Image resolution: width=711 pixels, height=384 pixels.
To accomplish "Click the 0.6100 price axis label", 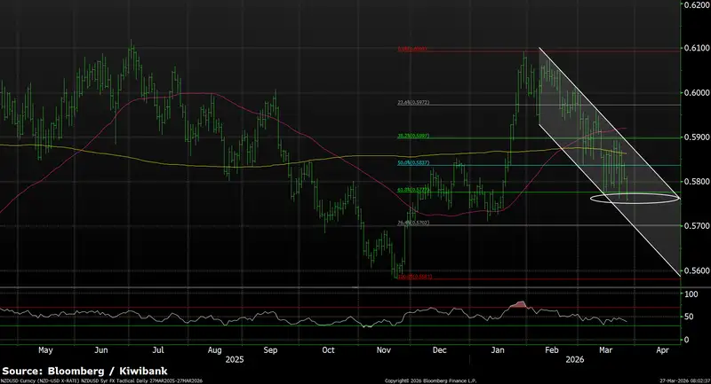I will (x=697, y=48).
